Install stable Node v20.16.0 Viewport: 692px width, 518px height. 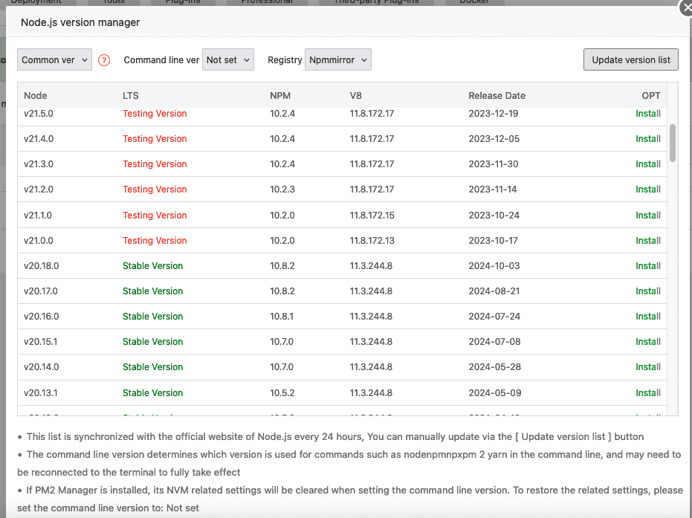click(647, 317)
